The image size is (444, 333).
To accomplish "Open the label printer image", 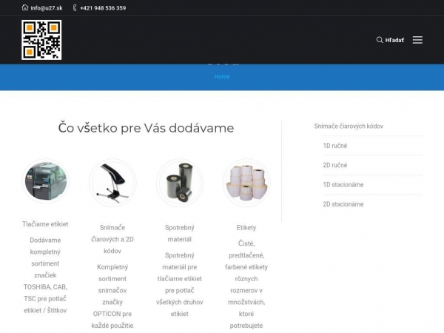I will click(46, 182).
